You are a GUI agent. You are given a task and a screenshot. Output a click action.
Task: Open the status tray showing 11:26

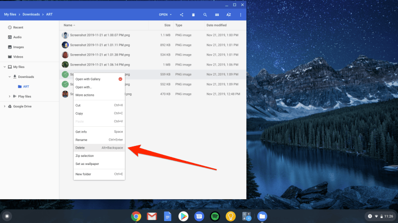(381, 216)
